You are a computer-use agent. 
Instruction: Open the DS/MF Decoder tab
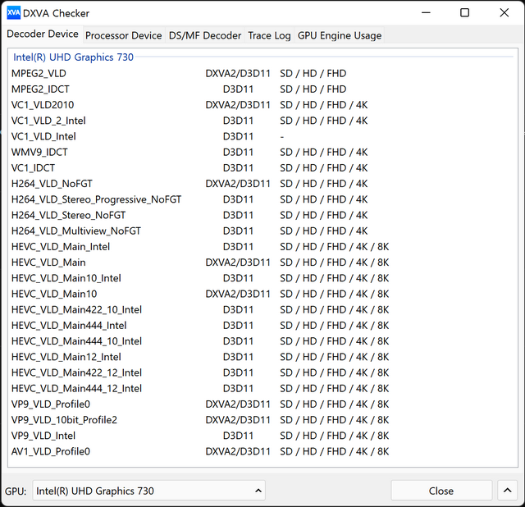coord(205,35)
